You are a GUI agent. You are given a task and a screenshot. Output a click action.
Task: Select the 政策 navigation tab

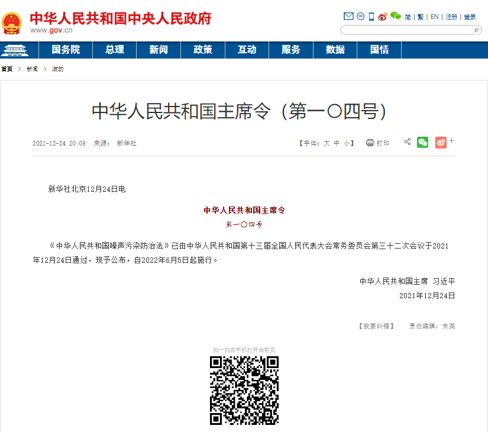click(203, 50)
